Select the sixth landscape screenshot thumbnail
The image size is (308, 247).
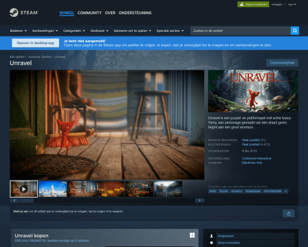pos(168,189)
